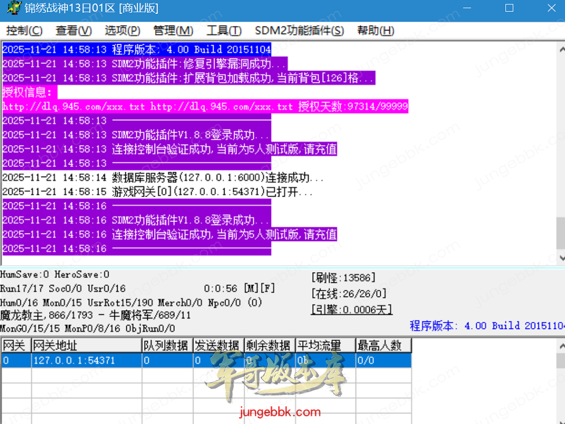
Task: Open the 查看(V) menu
Action: click(73, 31)
